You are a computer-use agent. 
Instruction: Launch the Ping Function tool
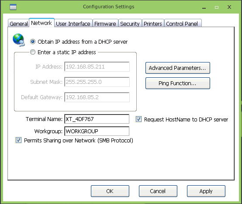[x=178, y=83]
